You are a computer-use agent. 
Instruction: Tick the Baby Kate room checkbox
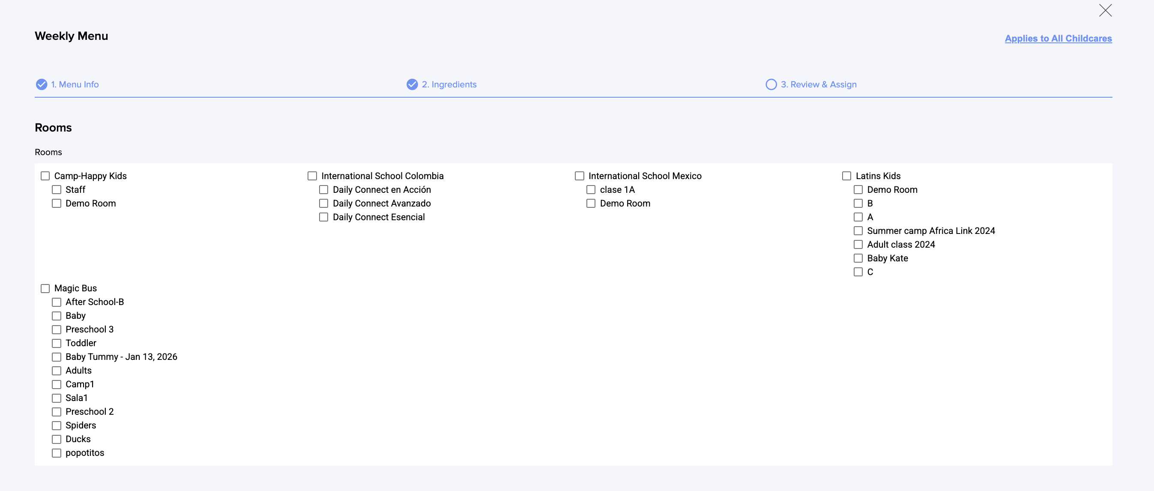pyautogui.click(x=858, y=258)
